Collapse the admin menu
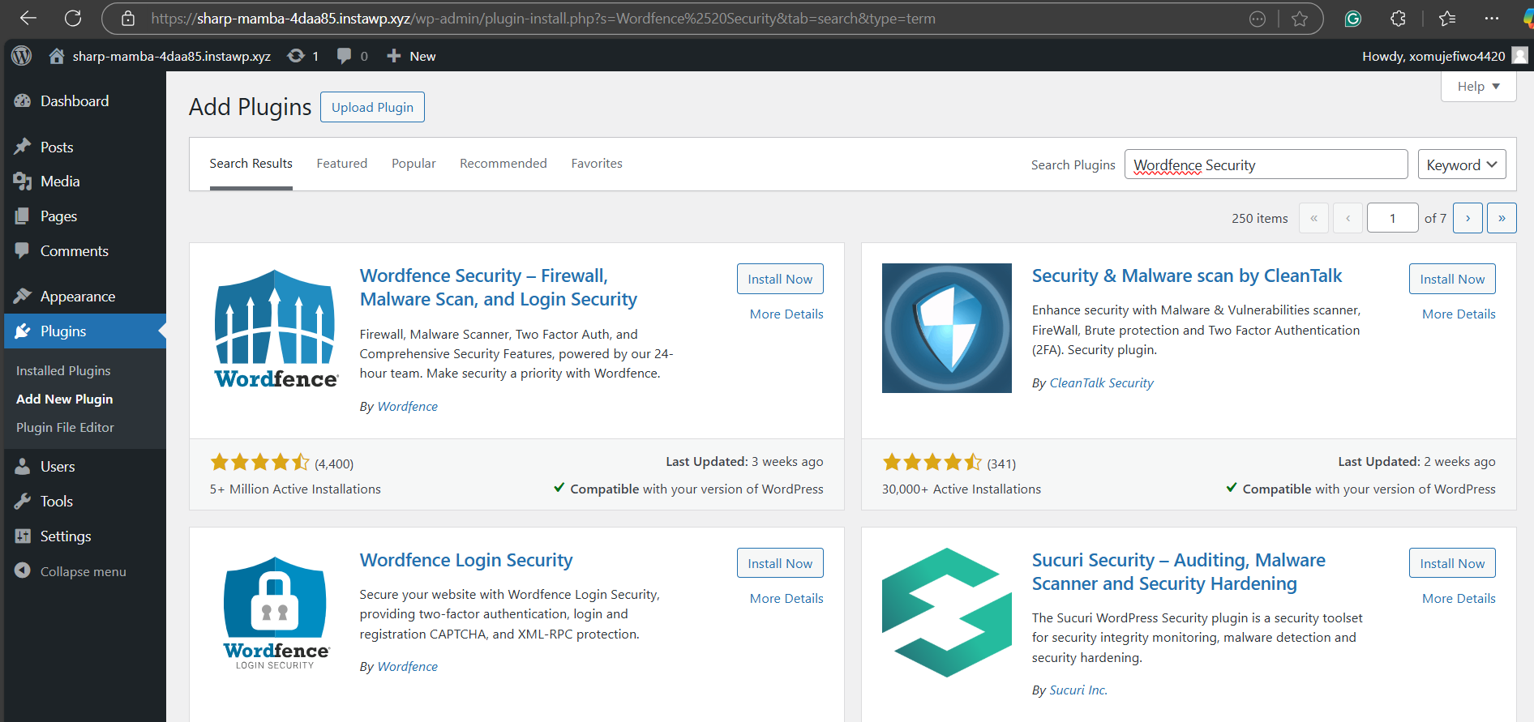 tap(71, 571)
